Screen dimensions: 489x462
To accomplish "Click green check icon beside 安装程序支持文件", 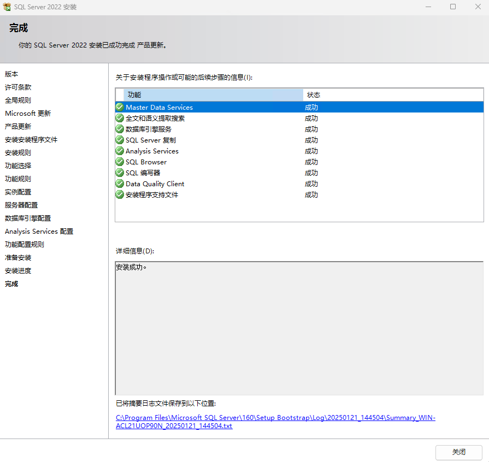I will [x=120, y=194].
